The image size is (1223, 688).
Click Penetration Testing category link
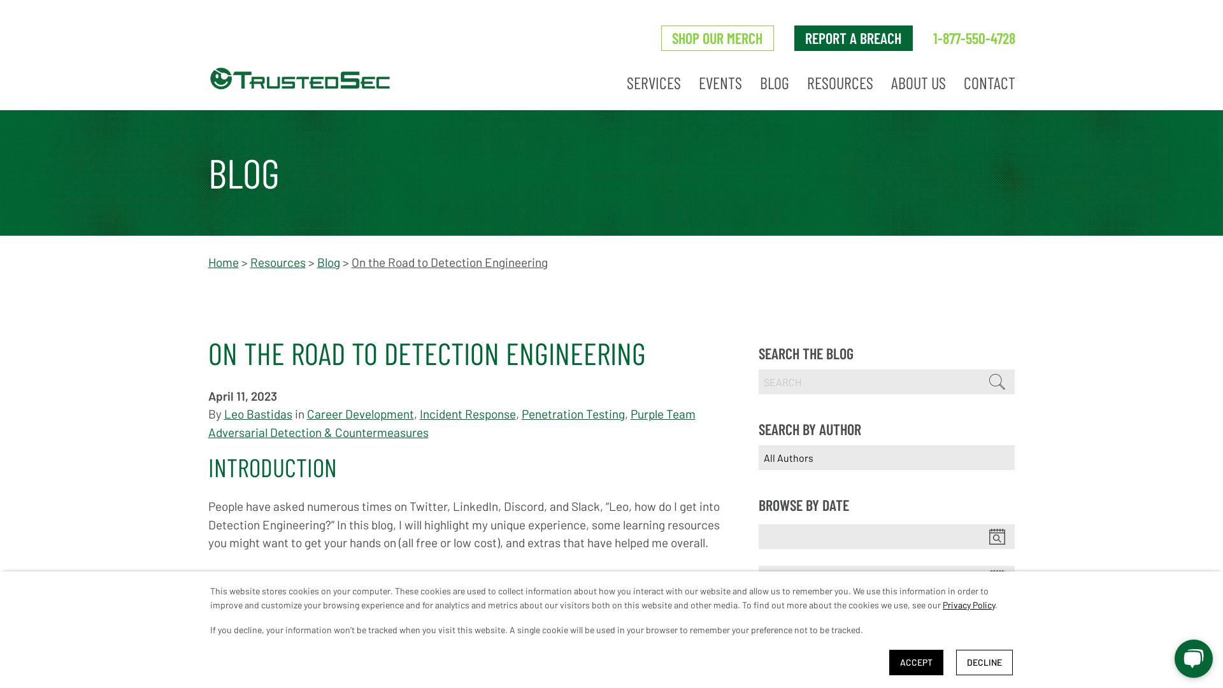pyautogui.click(x=573, y=413)
